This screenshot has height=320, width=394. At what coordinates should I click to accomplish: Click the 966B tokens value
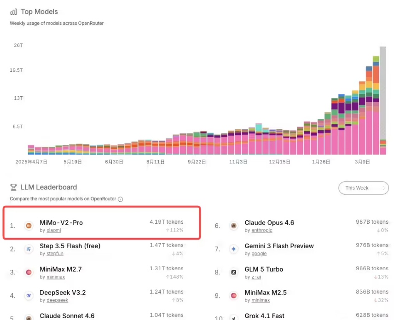pyautogui.click(x=372, y=268)
